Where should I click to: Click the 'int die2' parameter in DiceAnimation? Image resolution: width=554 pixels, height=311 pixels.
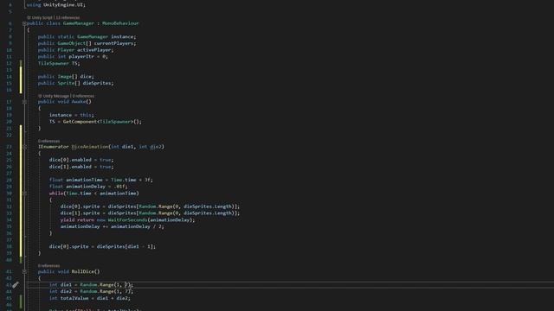pyautogui.click(x=150, y=147)
